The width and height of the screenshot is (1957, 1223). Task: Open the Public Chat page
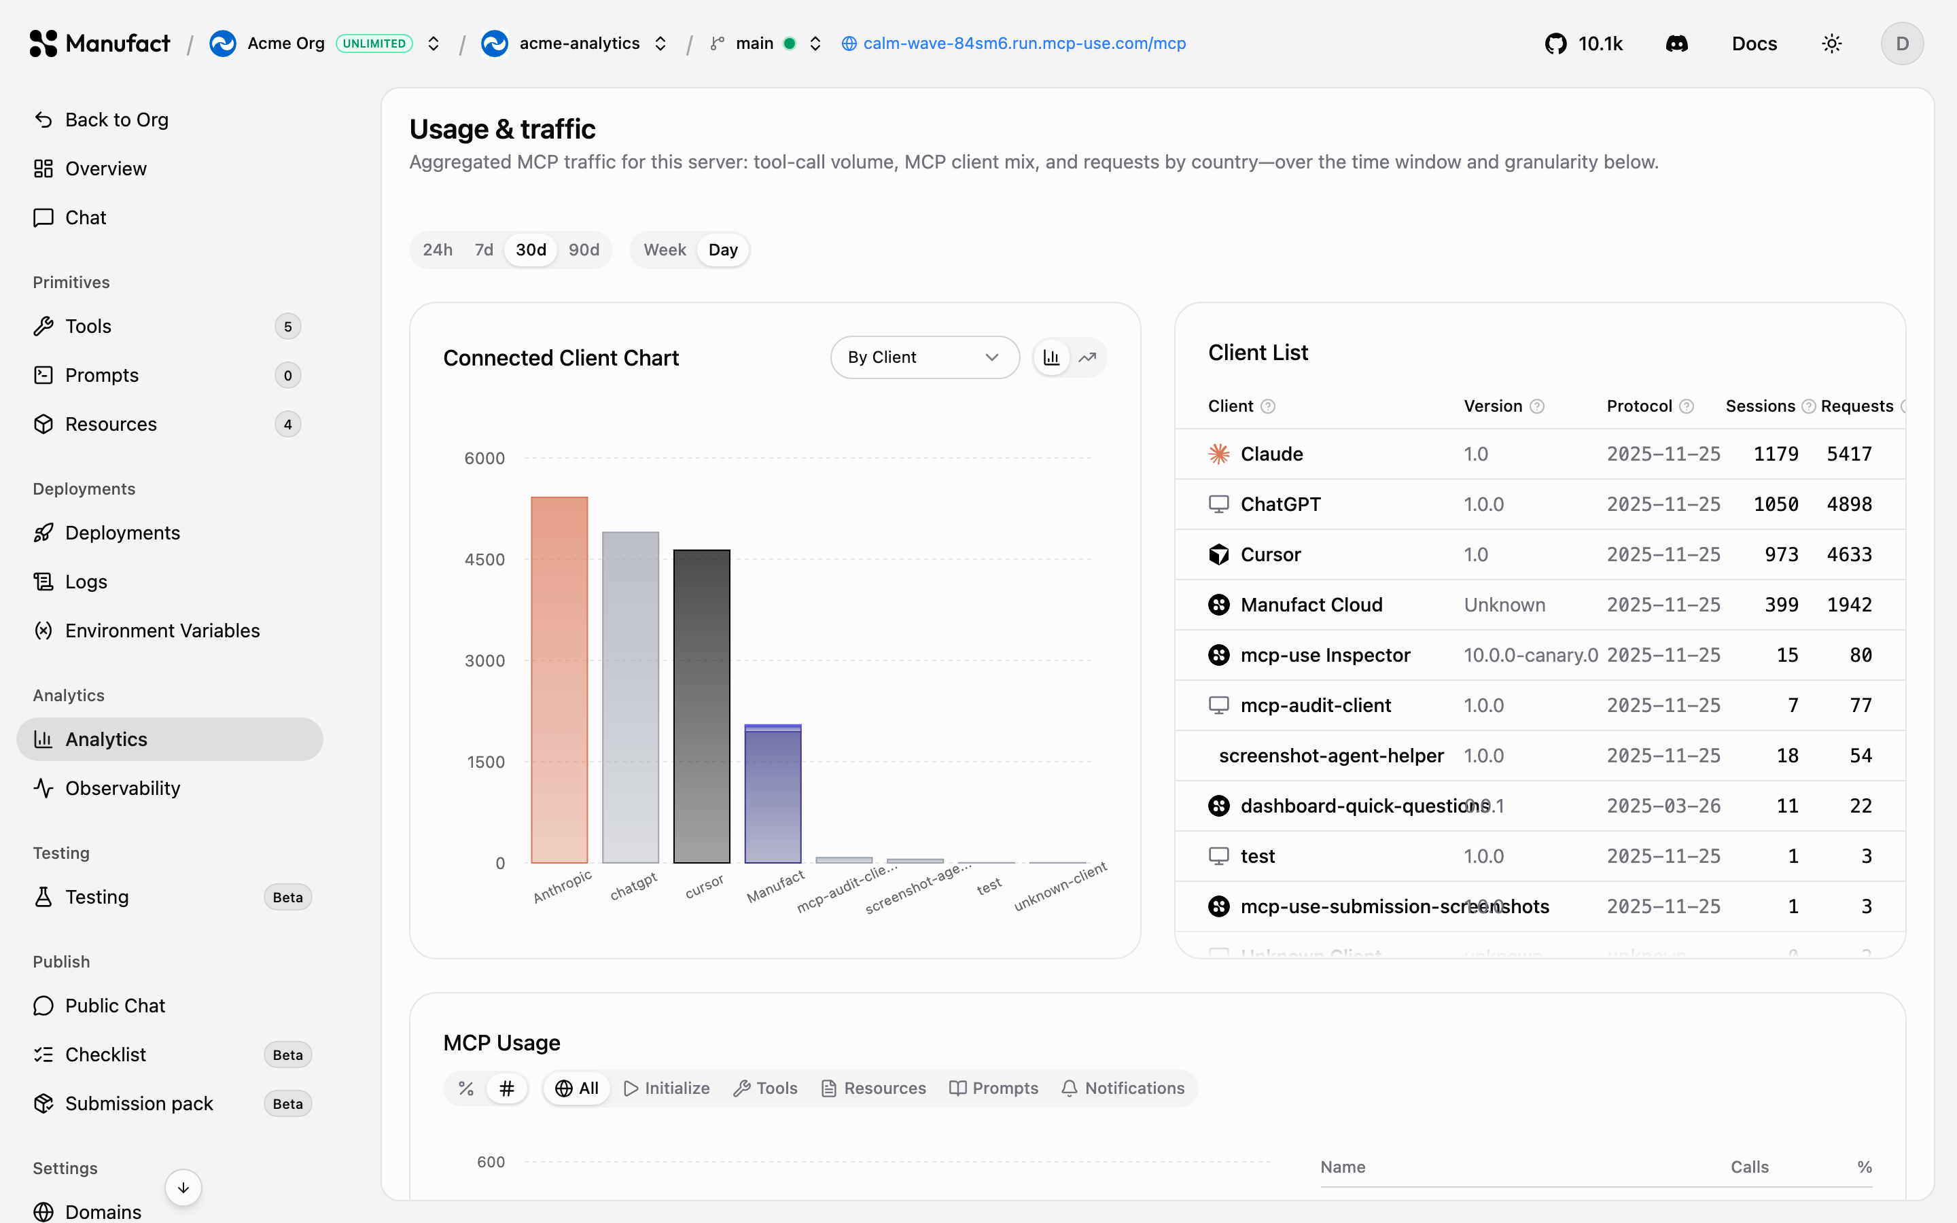(170, 1006)
